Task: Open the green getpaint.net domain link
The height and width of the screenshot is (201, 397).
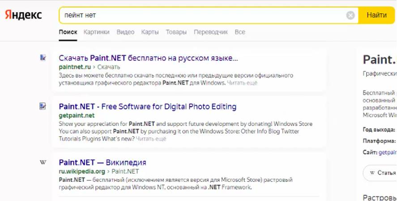Action: pyautogui.click(x=77, y=115)
